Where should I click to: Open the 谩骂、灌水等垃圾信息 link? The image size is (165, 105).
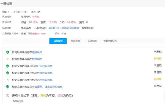click(50, 87)
